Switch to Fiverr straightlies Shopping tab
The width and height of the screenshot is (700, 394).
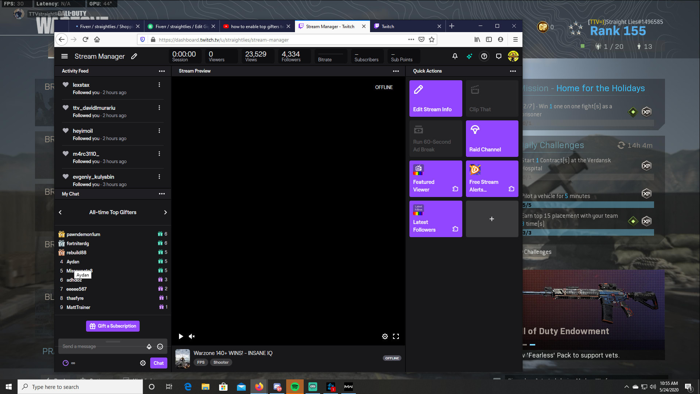coord(106,26)
